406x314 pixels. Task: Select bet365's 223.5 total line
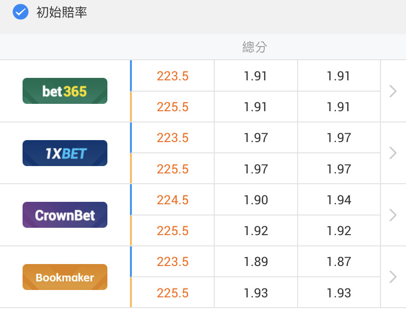click(x=173, y=76)
